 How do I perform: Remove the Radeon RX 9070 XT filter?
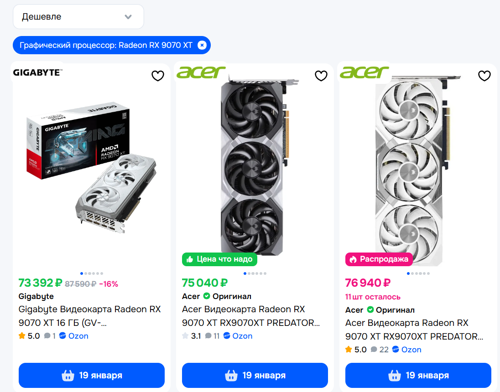(202, 45)
